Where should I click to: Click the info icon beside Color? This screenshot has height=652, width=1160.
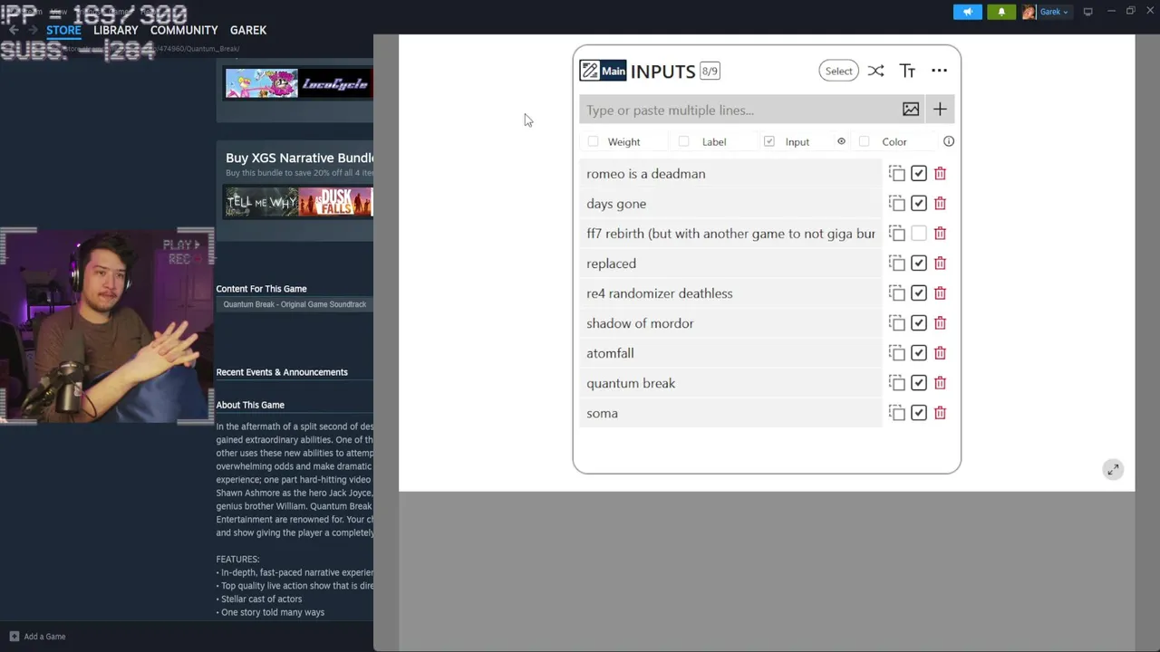click(949, 141)
